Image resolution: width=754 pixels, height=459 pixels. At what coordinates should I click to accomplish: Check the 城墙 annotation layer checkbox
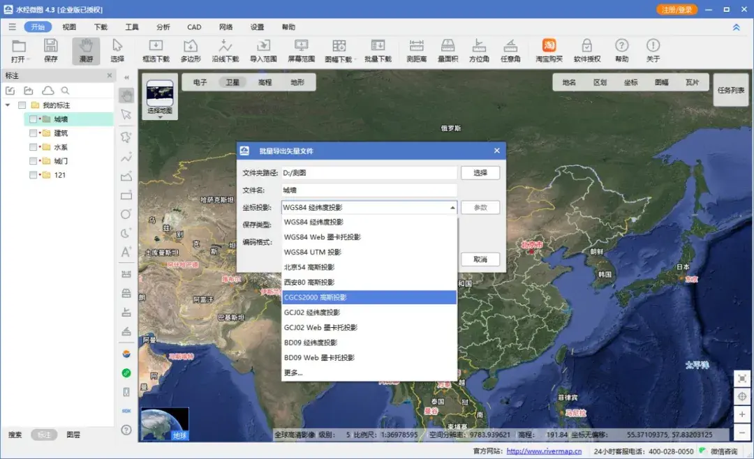click(x=32, y=118)
